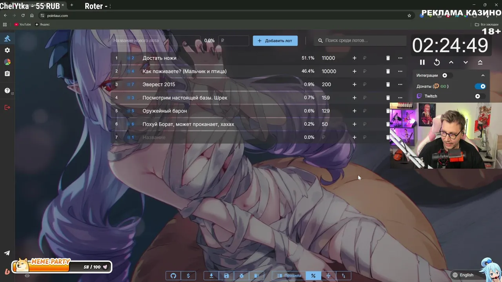Open the English language selector
This screenshot has width=502, height=282.
[x=463, y=275]
